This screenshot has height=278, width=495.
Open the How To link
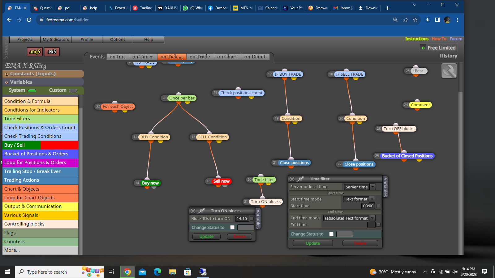(x=439, y=39)
